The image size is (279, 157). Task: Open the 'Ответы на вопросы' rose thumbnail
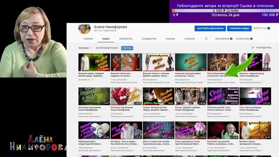[223, 130]
